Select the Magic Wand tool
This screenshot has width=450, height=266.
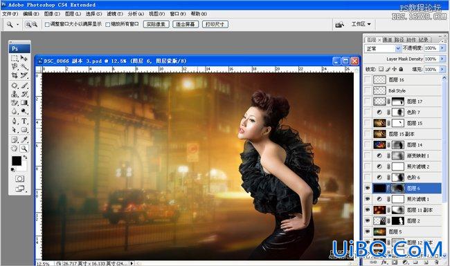(x=24, y=67)
